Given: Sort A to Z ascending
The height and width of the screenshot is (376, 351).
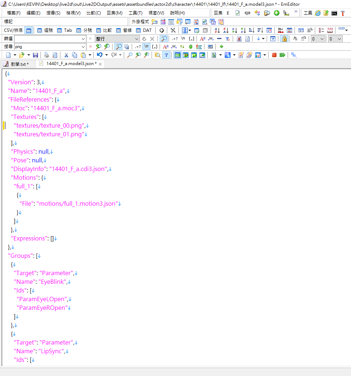Looking at the screenshot, I should [217, 30].
